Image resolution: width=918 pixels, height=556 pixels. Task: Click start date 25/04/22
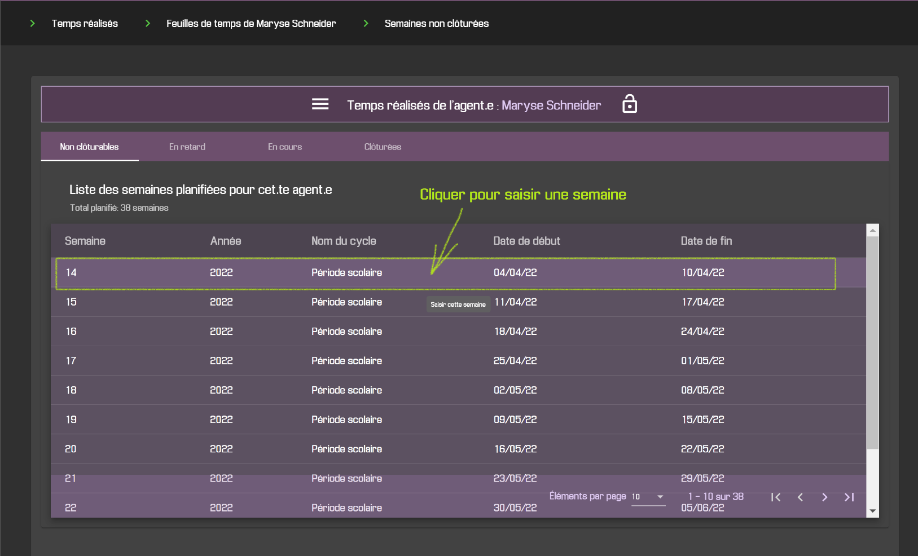(515, 360)
